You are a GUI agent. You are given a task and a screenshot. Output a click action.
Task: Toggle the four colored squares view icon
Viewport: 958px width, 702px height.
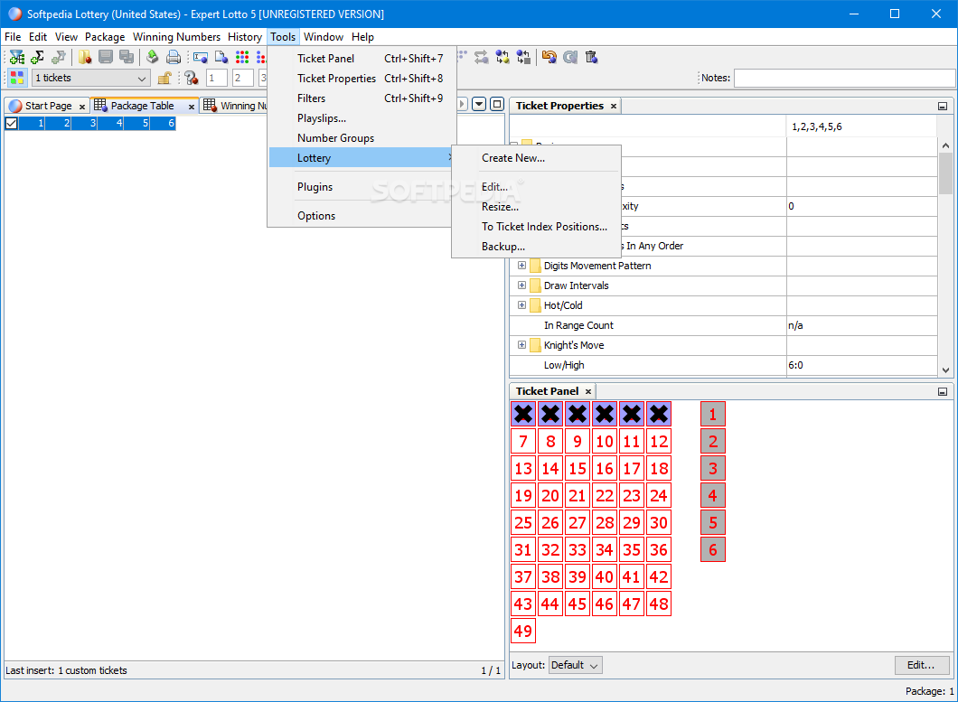pos(17,78)
